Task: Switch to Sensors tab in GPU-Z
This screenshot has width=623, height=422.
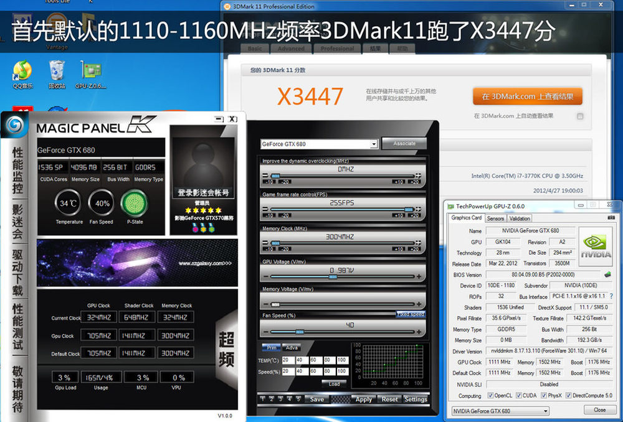Action: (x=495, y=218)
